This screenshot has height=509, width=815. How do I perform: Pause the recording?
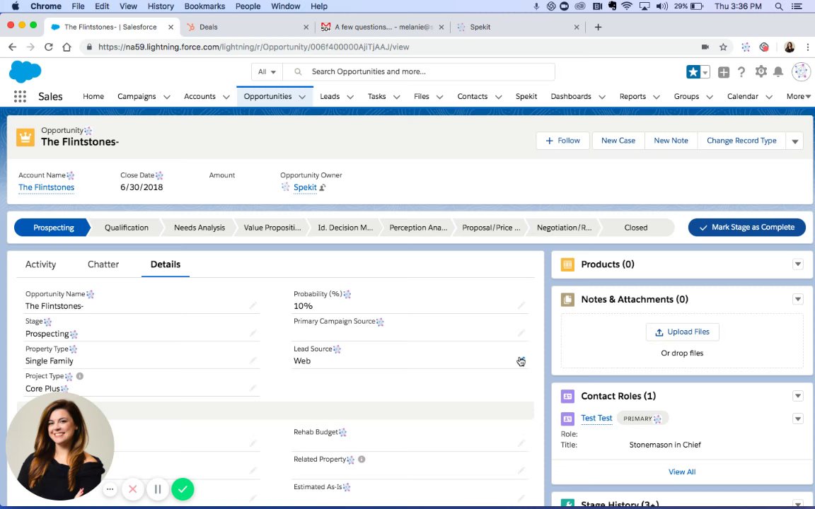click(x=158, y=489)
